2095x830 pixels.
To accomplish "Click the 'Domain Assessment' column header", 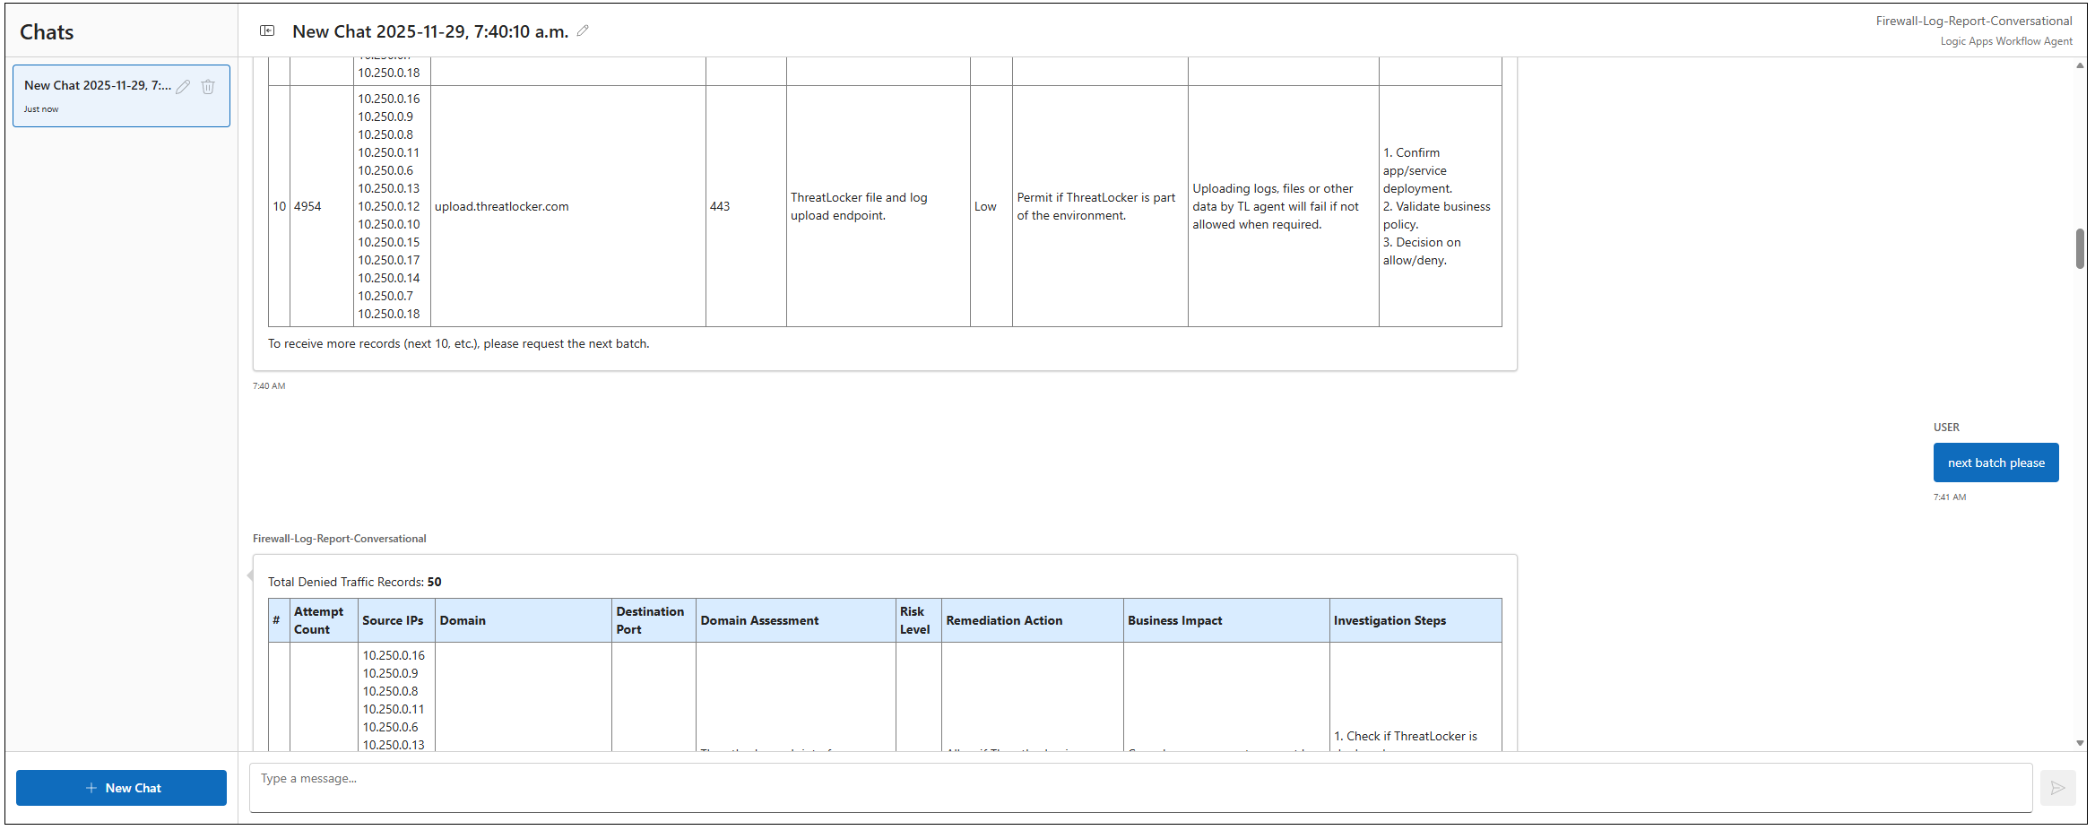I will tap(759, 620).
